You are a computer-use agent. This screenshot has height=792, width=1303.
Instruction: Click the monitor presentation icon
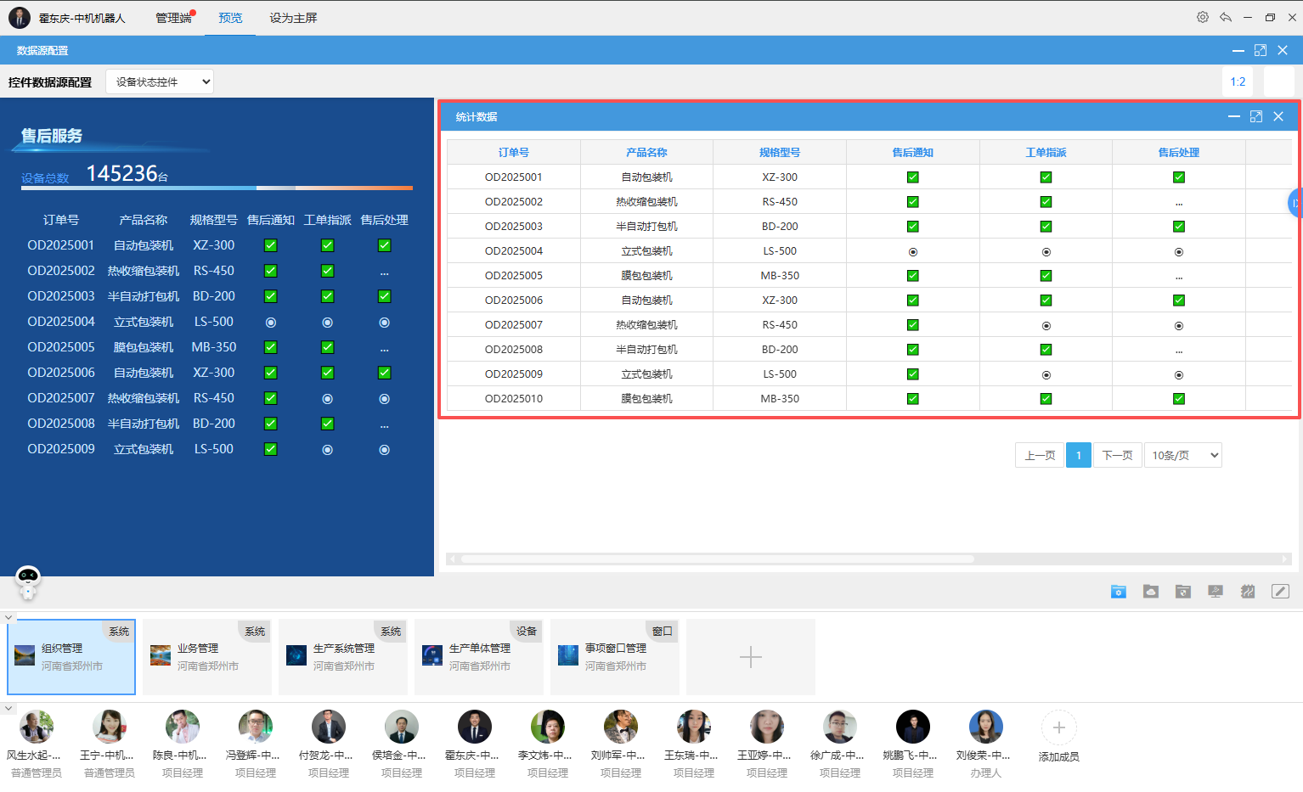[1215, 592]
